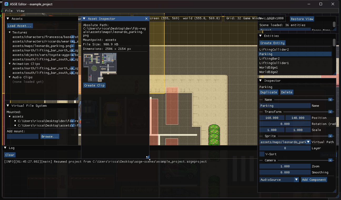Remove the leonardo_parking.png texture via its x
This screenshot has width=341, height=200.
(x=73, y=46)
